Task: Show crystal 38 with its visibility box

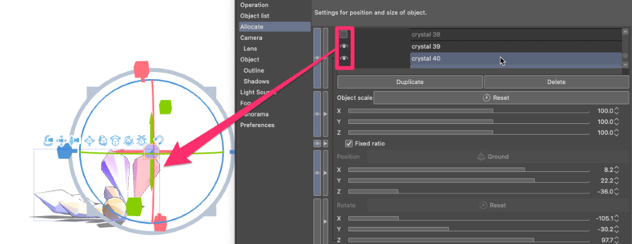Action: tap(343, 34)
